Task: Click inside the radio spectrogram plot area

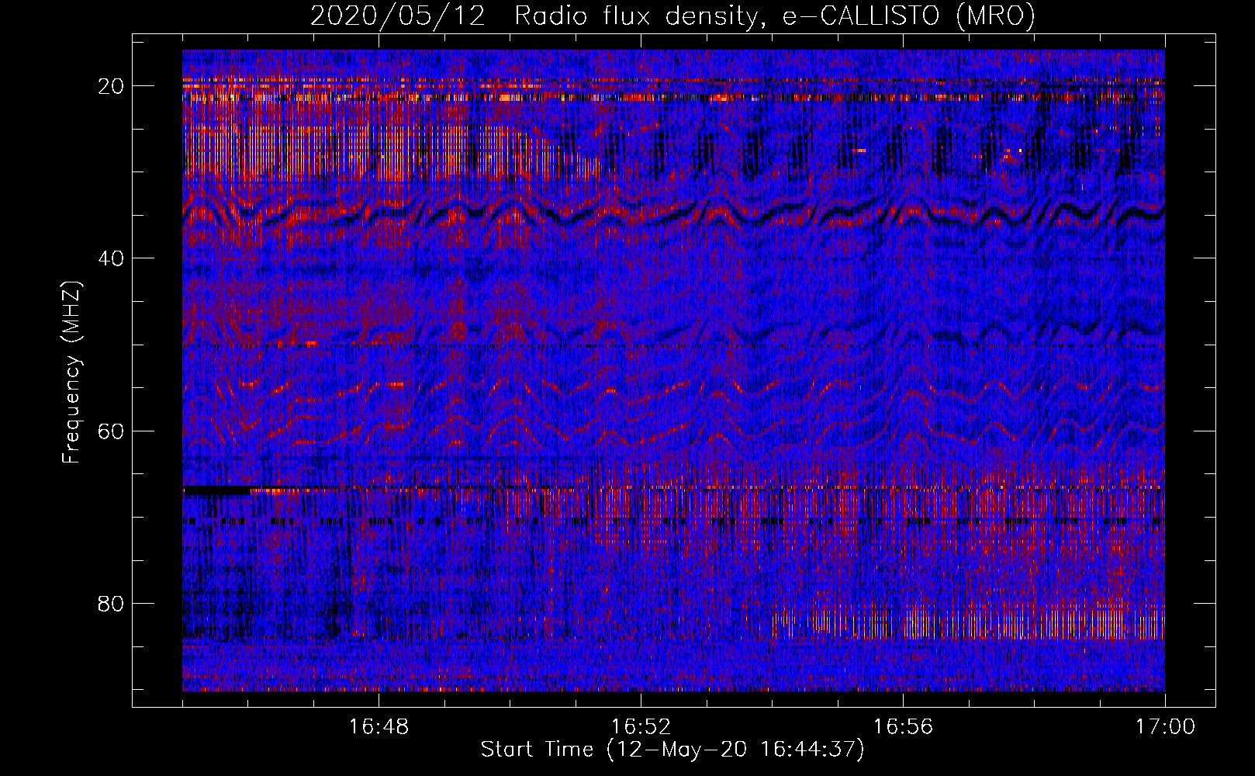Action: point(673,371)
